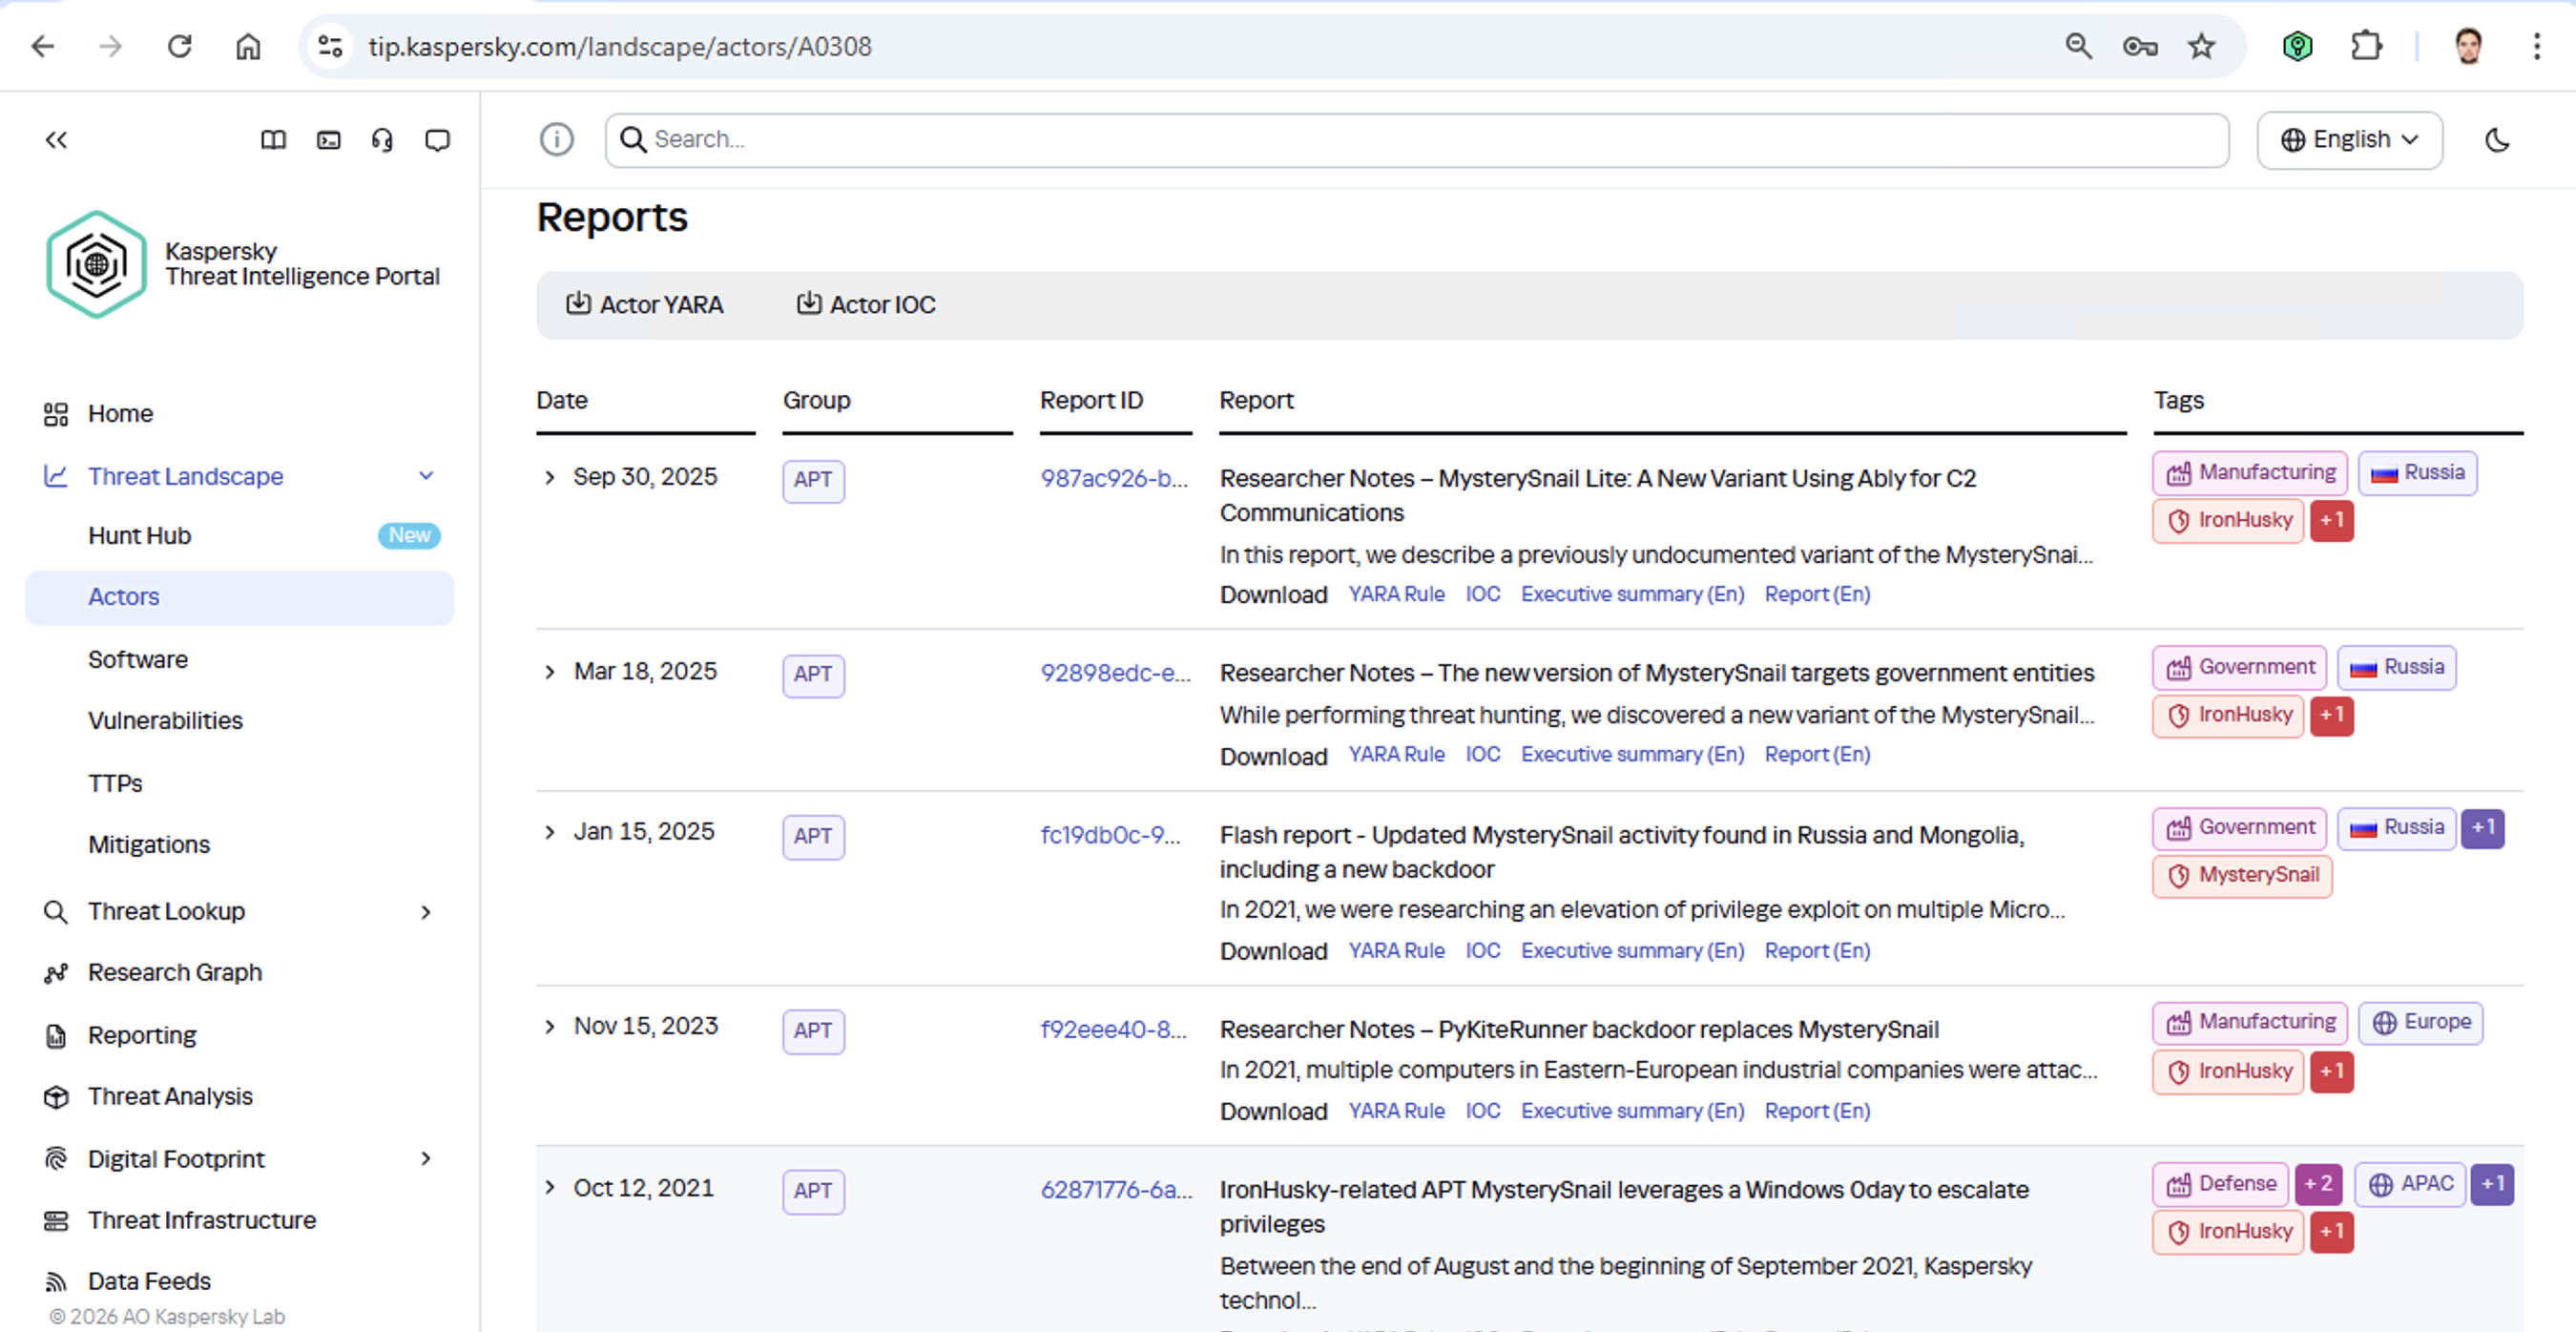Click the MysterySnail tag chip
The width and height of the screenshot is (2576, 1332).
pyautogui.click(x=2242, y=875)
